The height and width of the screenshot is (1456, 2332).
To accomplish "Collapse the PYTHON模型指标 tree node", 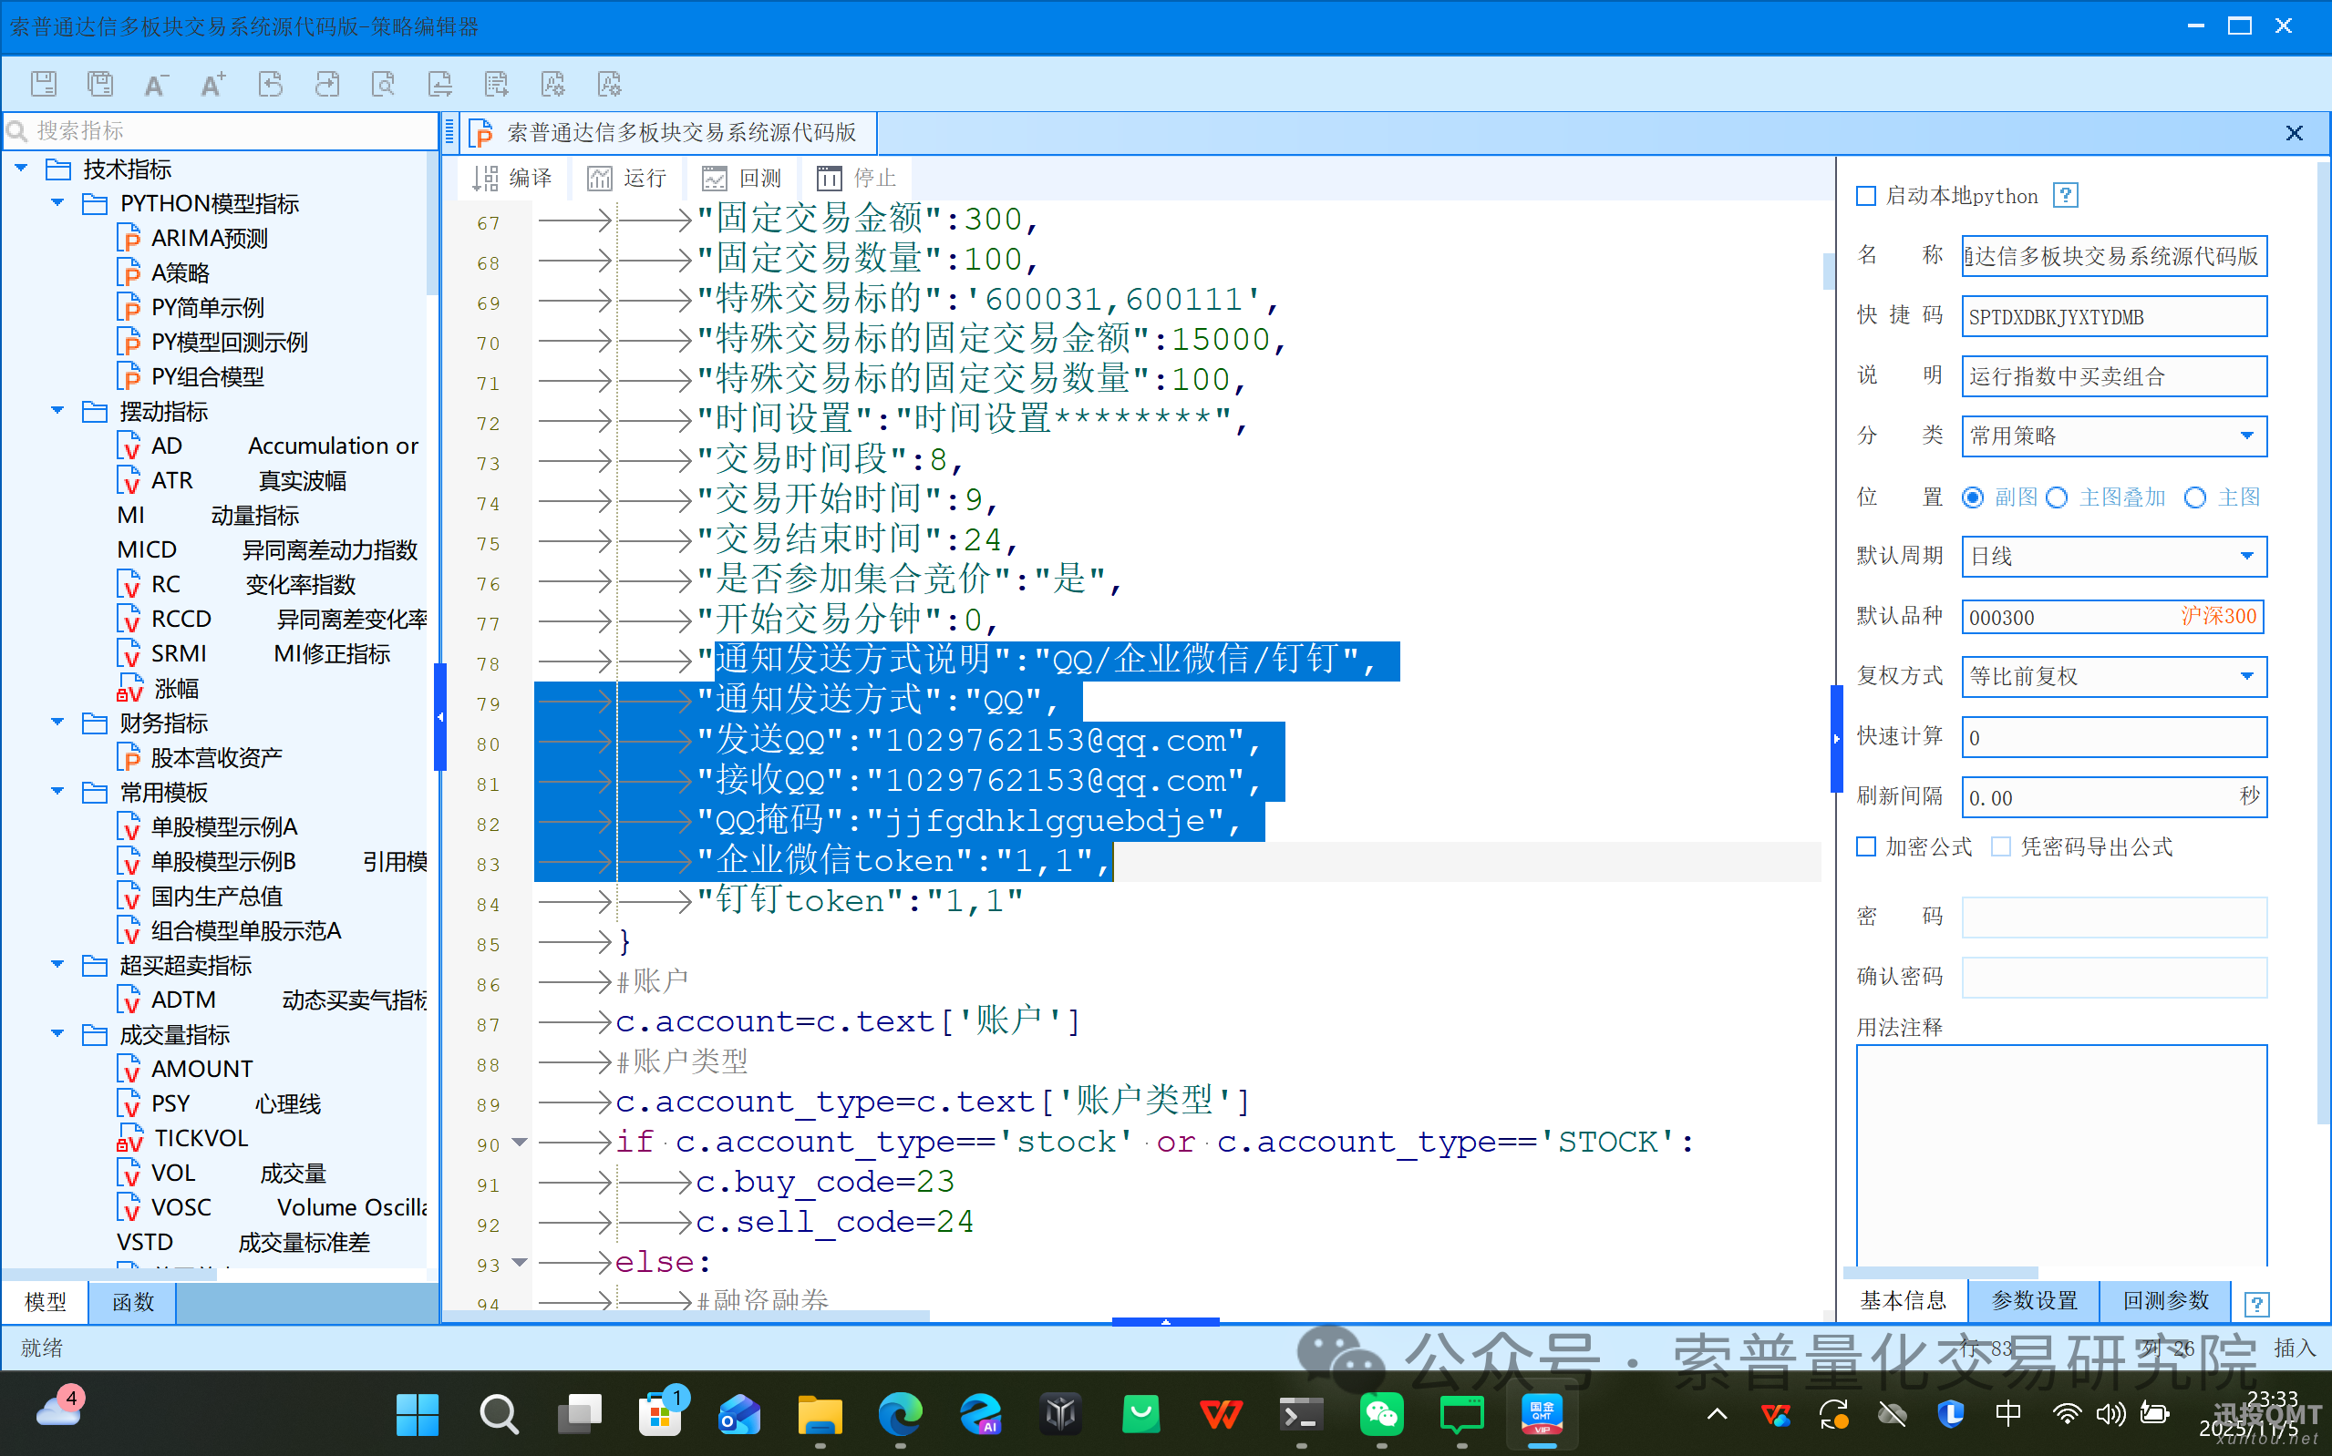I will click(x=57, y=202).
